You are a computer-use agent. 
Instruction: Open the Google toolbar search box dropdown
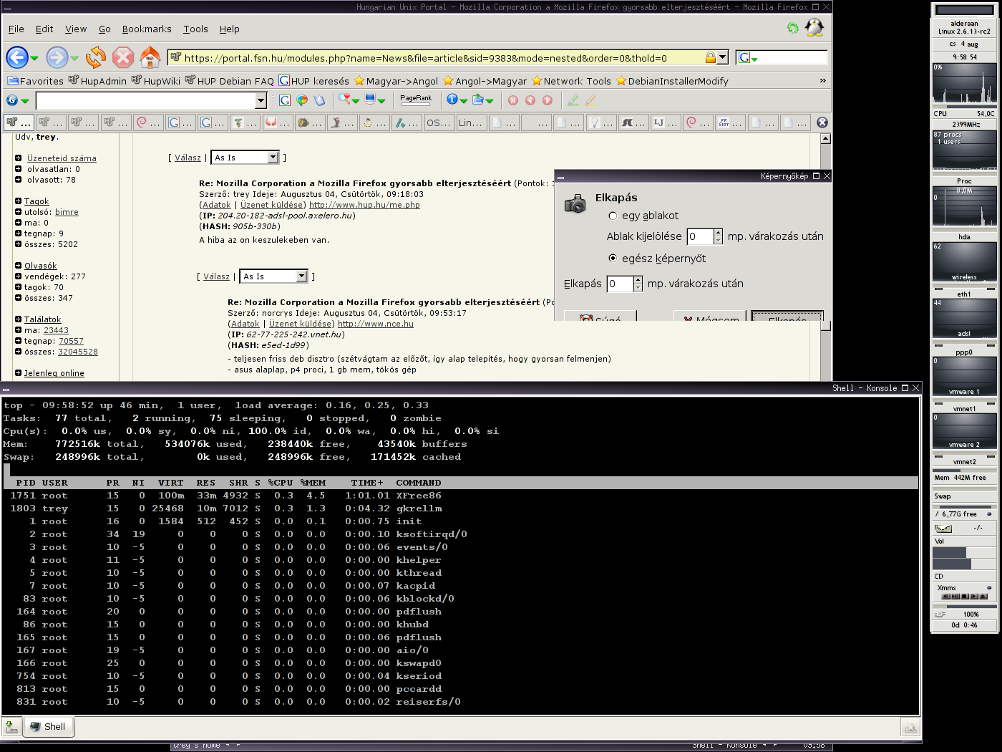coord(261,100)
